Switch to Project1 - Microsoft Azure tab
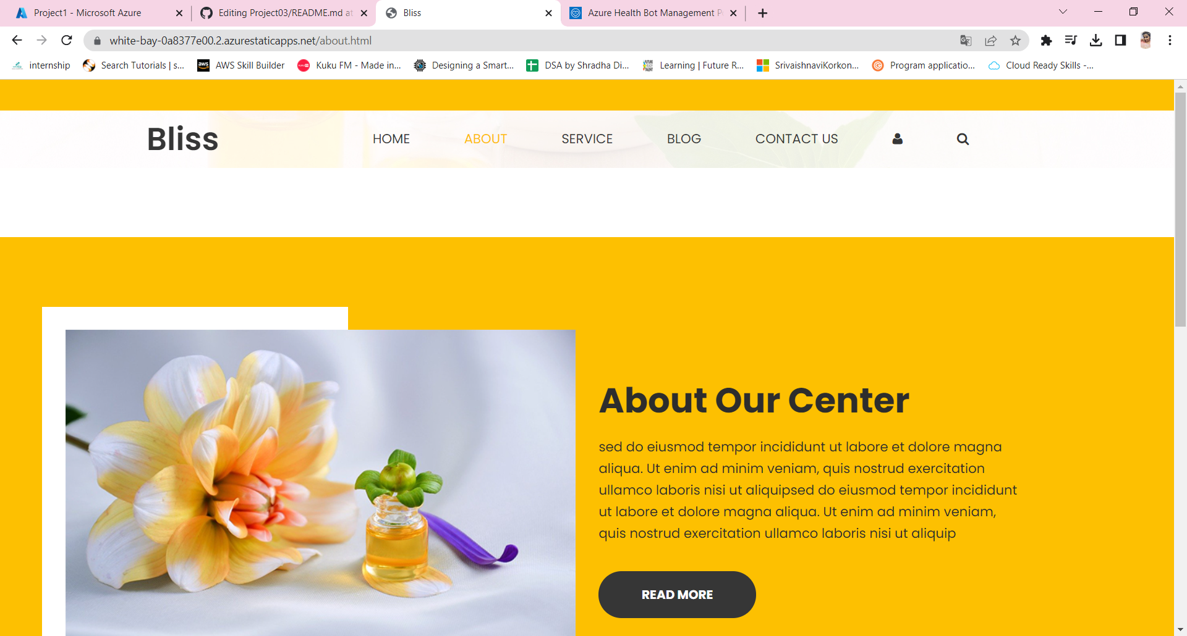 coord(96,13)
